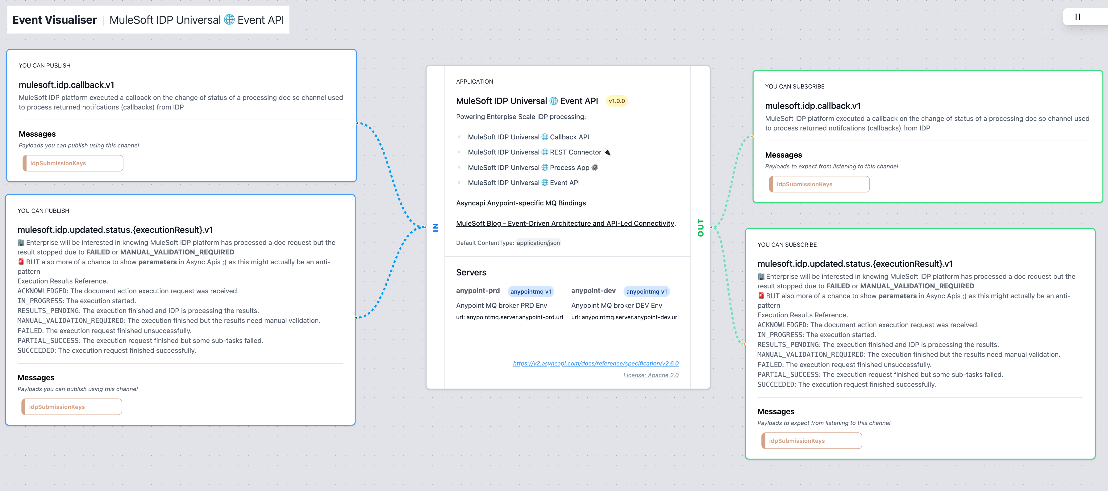Click siren emoji in subscribe updated.status card
The image size is (1108, 491).
[x=761, y=296]
